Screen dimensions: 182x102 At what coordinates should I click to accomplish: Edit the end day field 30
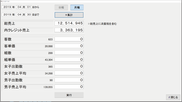(x=29, y=15)
